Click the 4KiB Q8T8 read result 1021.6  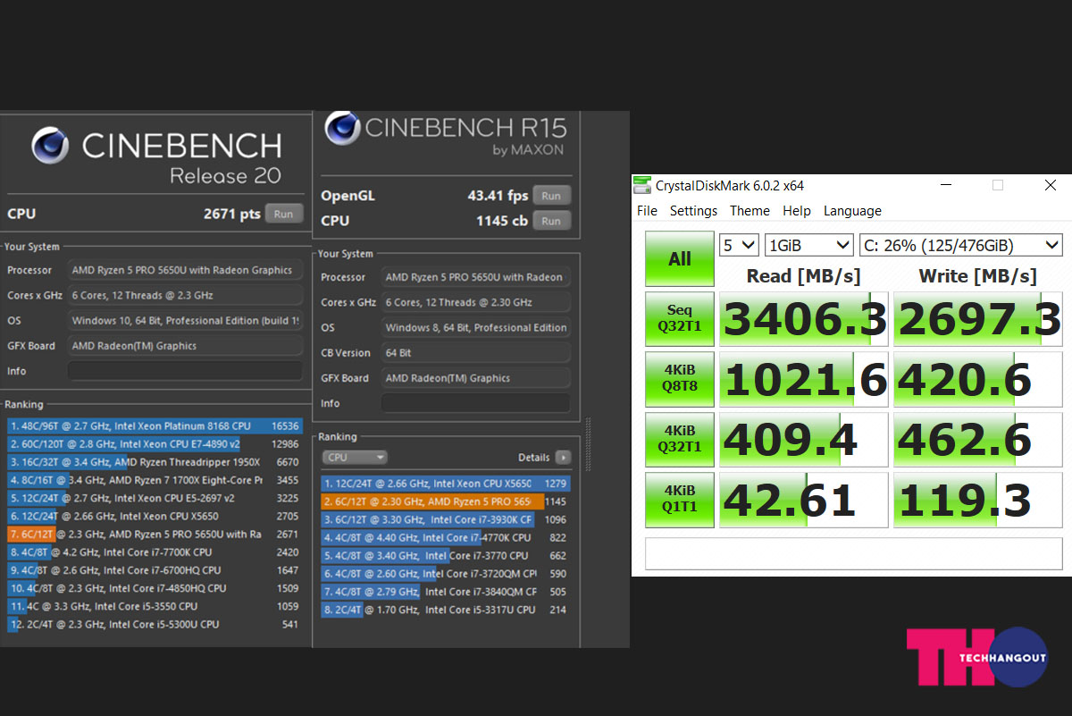point(804,379)
